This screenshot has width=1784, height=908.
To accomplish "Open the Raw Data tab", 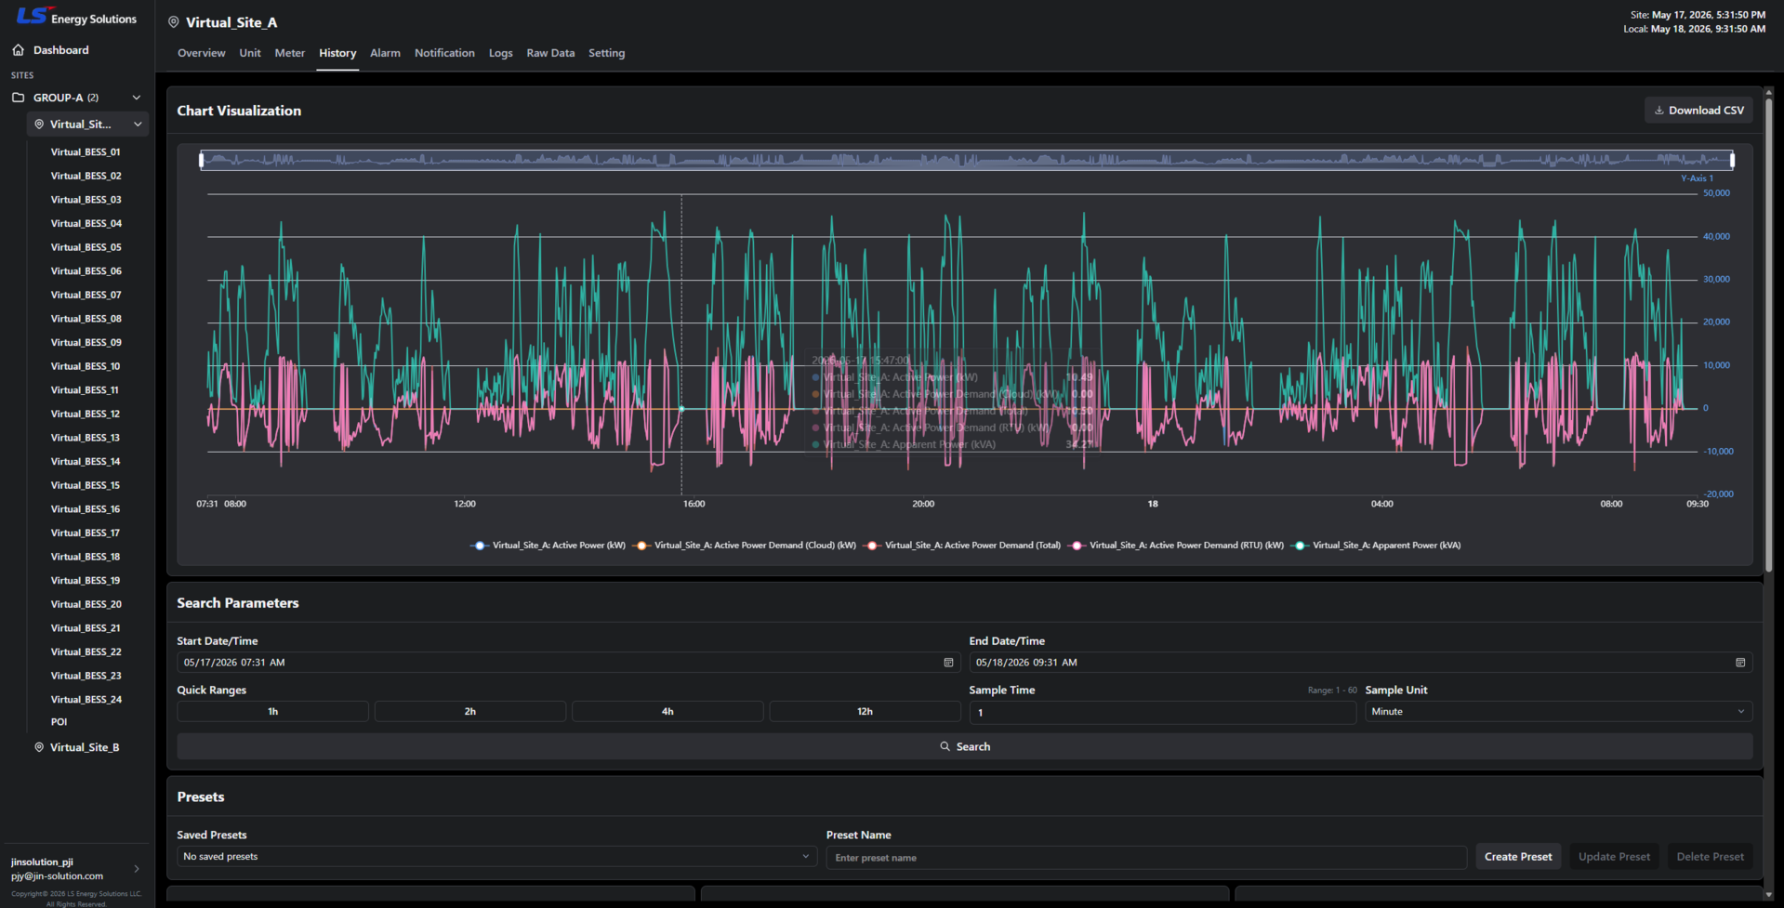I will coord(550,53).
